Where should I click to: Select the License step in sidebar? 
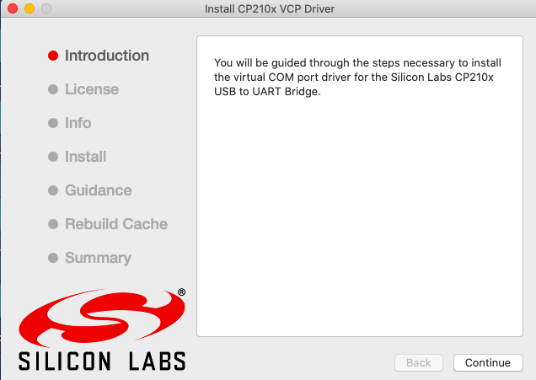tap(92, 89)
